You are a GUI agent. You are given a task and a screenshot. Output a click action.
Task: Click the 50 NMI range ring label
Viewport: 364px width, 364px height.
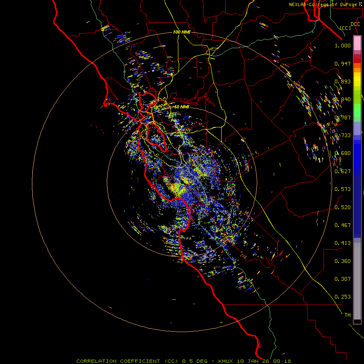click(182, 107)
